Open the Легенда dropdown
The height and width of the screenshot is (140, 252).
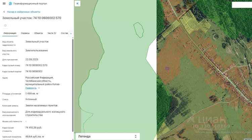(x=108, y=136)
